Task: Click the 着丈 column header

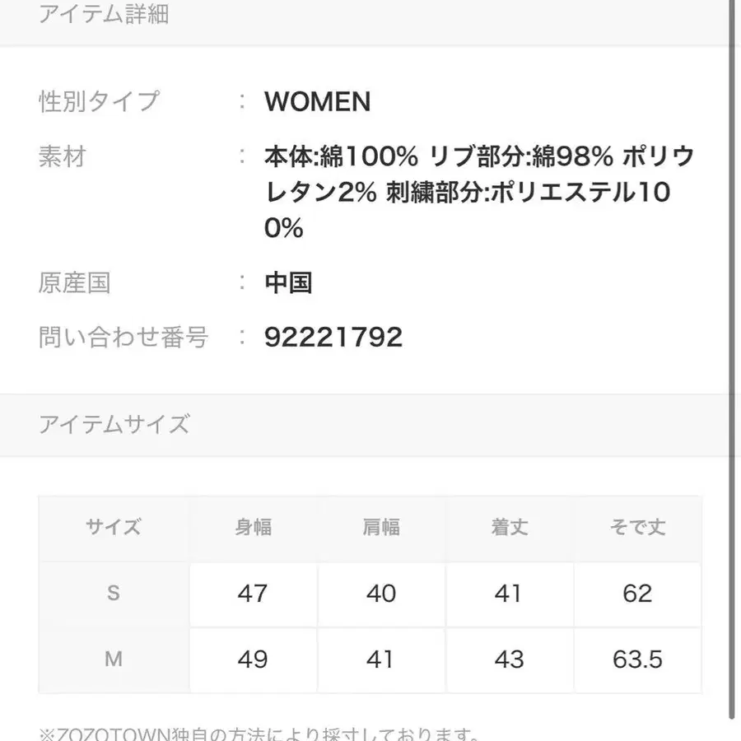Action: (x=510, y=528)
